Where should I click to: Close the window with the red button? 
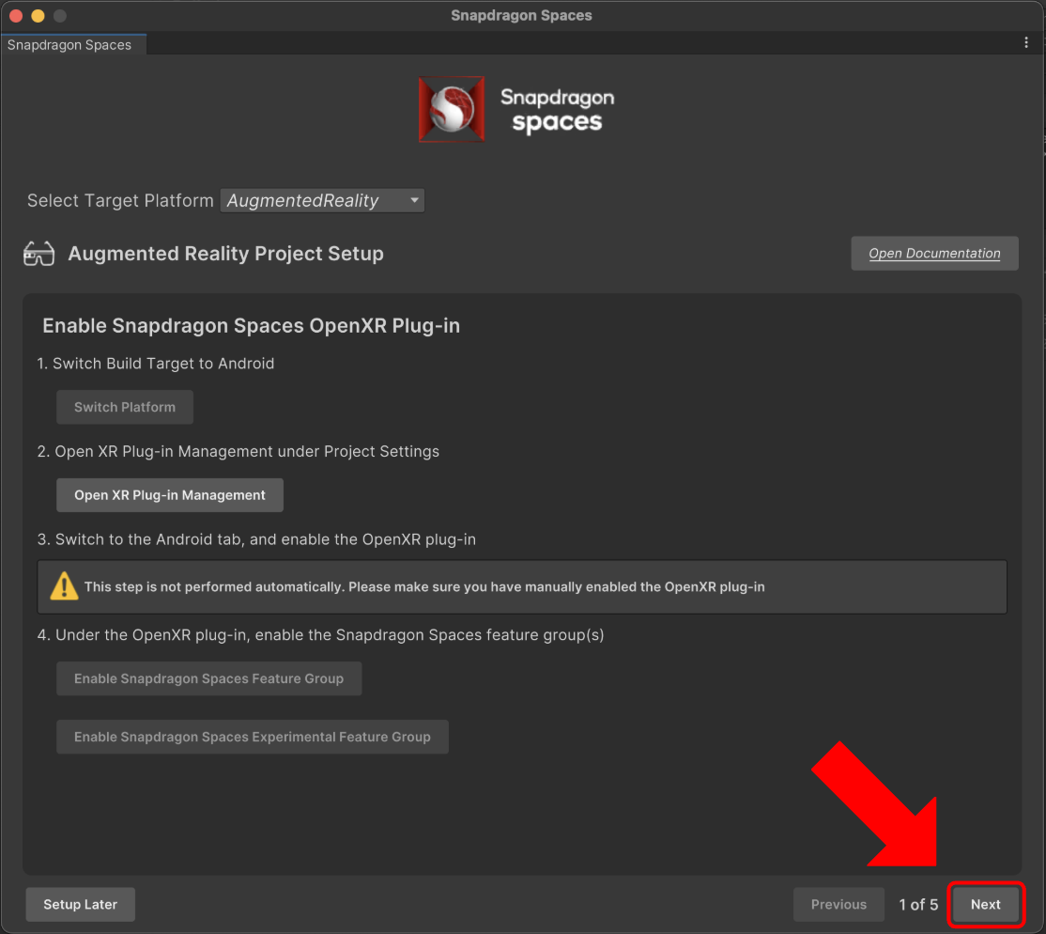pyautogui.click(x=16, y=15)
